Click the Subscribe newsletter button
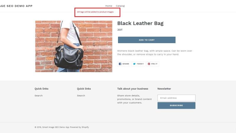 [x=176, y=106]
